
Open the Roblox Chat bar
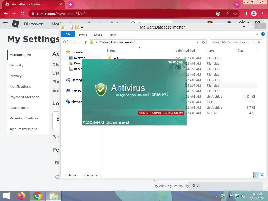226,186
